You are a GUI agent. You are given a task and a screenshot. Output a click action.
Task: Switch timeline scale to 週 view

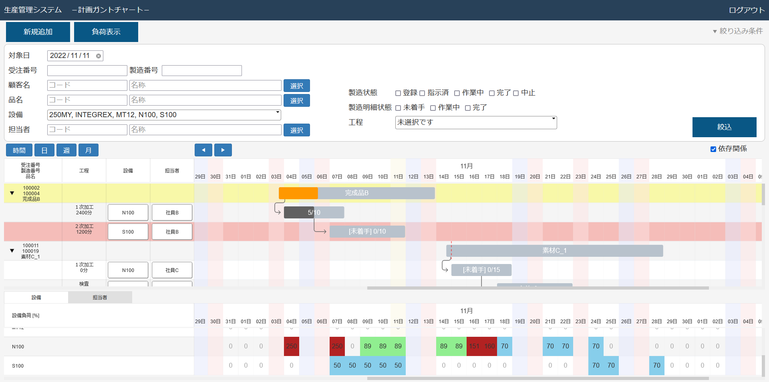pyautogui.click(x=66, y=150)
